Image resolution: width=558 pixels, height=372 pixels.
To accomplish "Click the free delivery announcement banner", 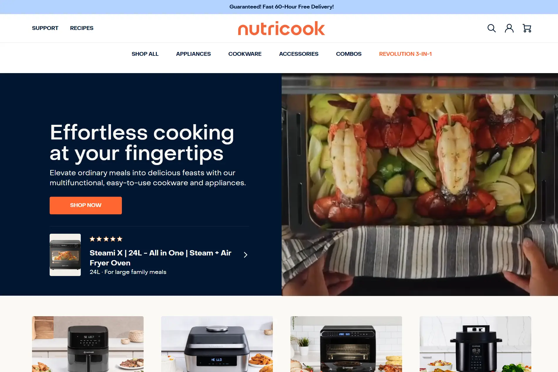I will (281, 7).
